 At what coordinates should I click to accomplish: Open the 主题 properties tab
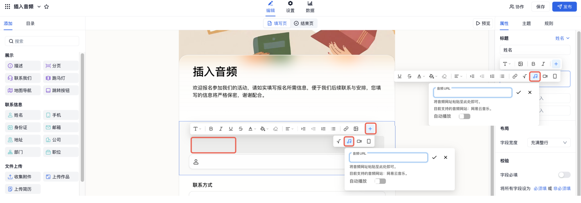[x=526, y=23]
